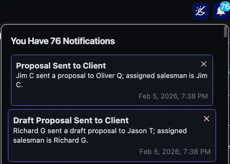The width and height of the screenshot is (230, 164).
Task: Open the "Draft Proposal Sent to Client" title
Action: 71,120
